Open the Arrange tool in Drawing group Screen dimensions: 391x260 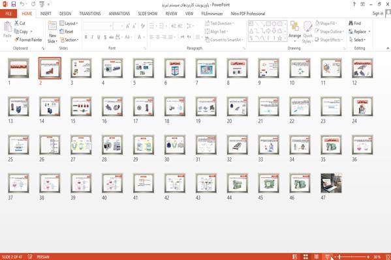click(294, 31)
